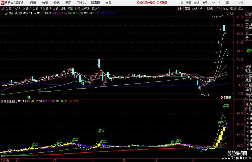
Task: Click the MA10: 13.31 label
Action: coord(44,13)
